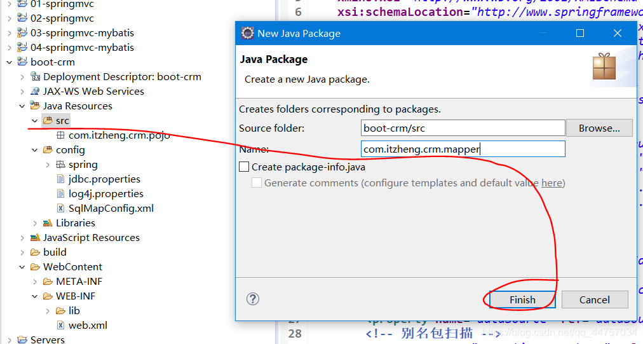The width and height of the screenshot is (643, 344).
Task: Collapse the WEB-INF folder
Action: (x=35, y=296)
